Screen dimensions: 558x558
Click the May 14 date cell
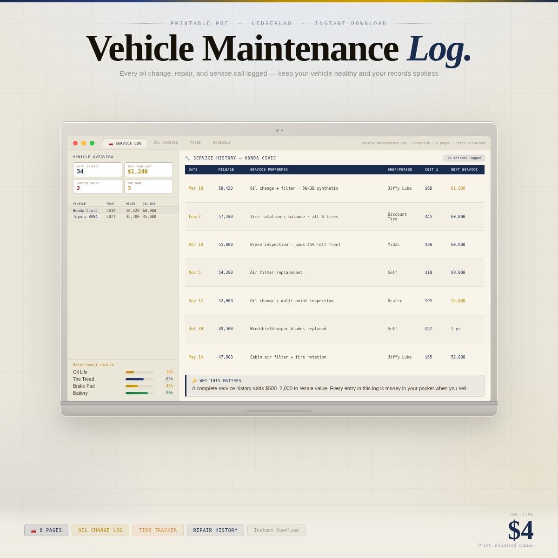click(196, 357)
